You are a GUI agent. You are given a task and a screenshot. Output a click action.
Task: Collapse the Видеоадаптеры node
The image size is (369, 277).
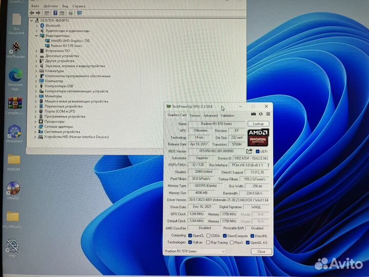[x=37, y=36]
